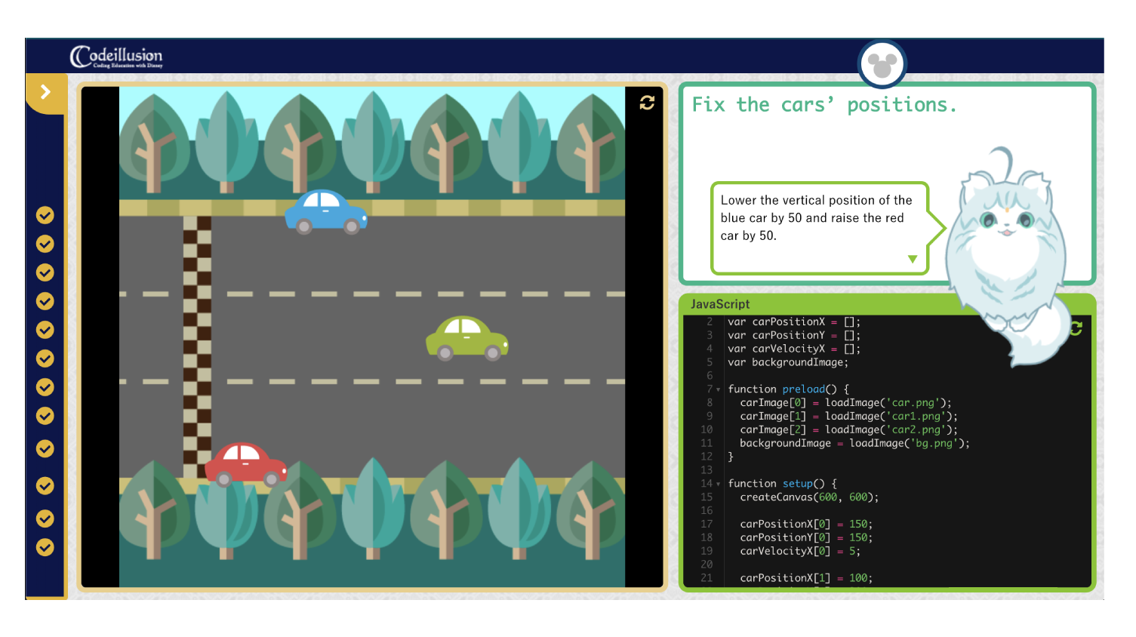Click the 'Fix the cars' positions.' heading

[x=824, y=105]
